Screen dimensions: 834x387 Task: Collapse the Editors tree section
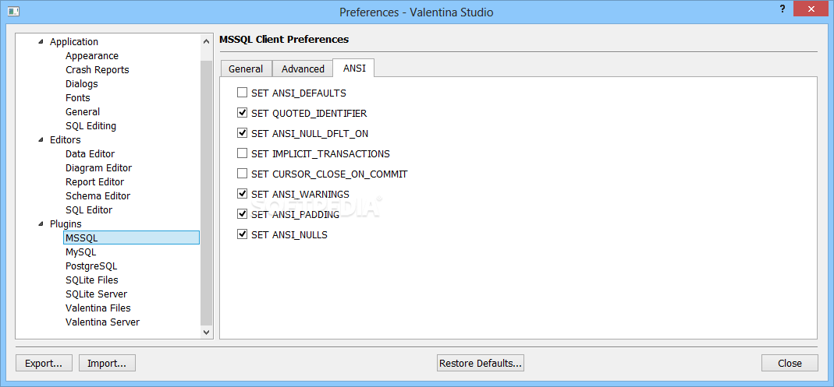click(41, 140)
